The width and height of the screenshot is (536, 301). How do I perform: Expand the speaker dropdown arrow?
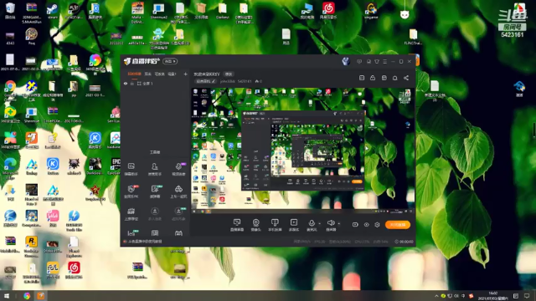(x=338, y=223)
